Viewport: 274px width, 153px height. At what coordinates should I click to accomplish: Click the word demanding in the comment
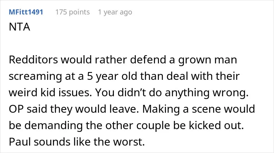coord(54,126)
